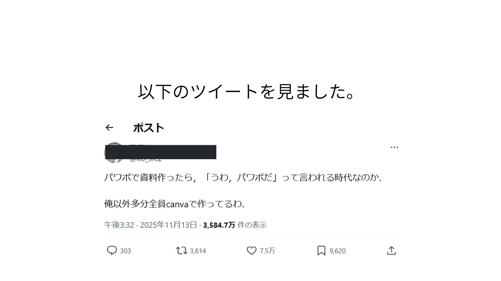This screenshot has height=281, width=501.
Task: Click the share upload icon
Action: [x=391, y=251]
